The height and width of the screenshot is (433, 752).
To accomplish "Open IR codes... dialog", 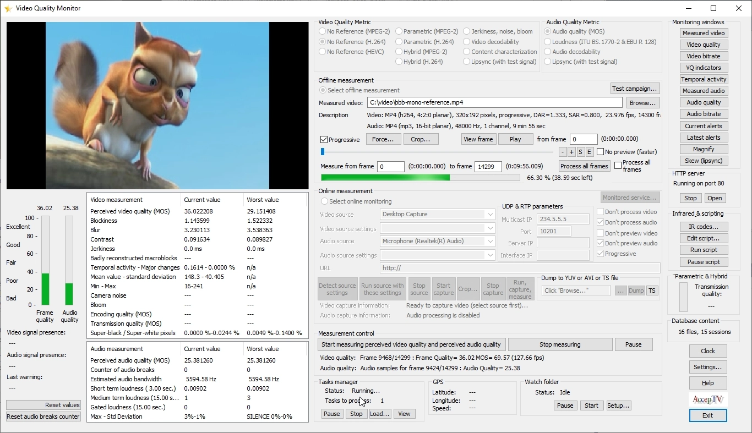I will pos(704,227).
